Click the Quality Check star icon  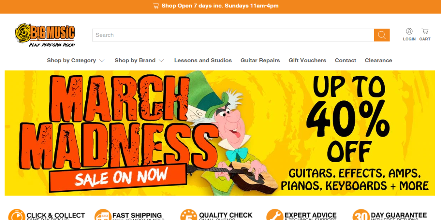tap(189, 215)
